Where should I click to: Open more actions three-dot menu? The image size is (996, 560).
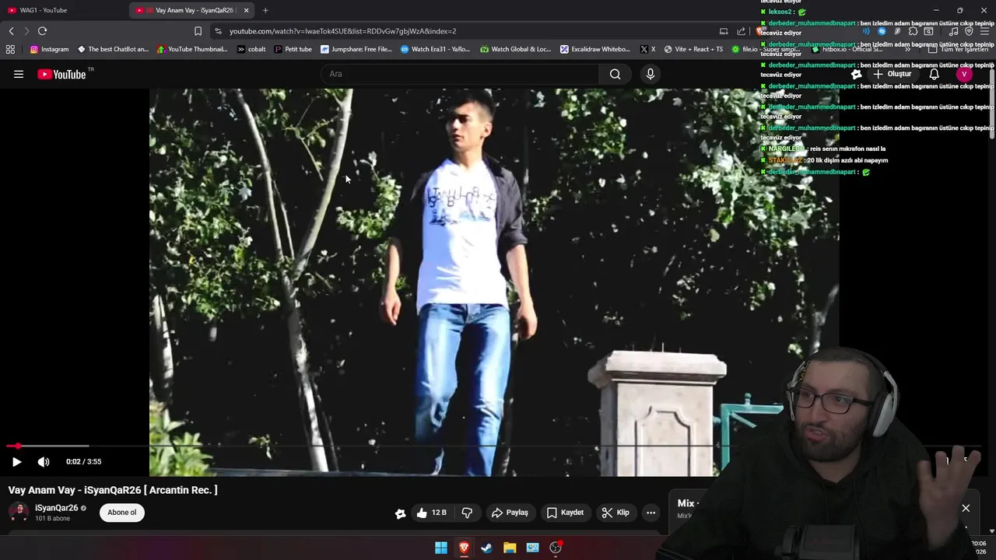[651, 513]
